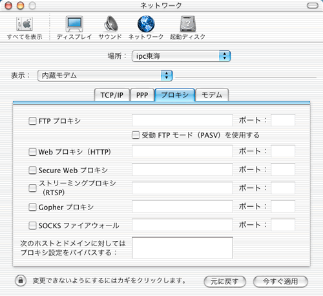Screen dimensions: 323x296
Task: Click the 表示： label
Action: (x=21, y=76)
